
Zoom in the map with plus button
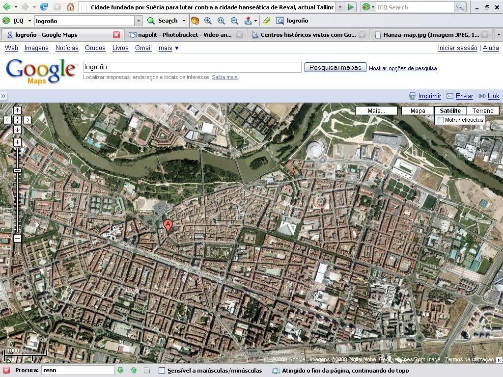(17, 142)
